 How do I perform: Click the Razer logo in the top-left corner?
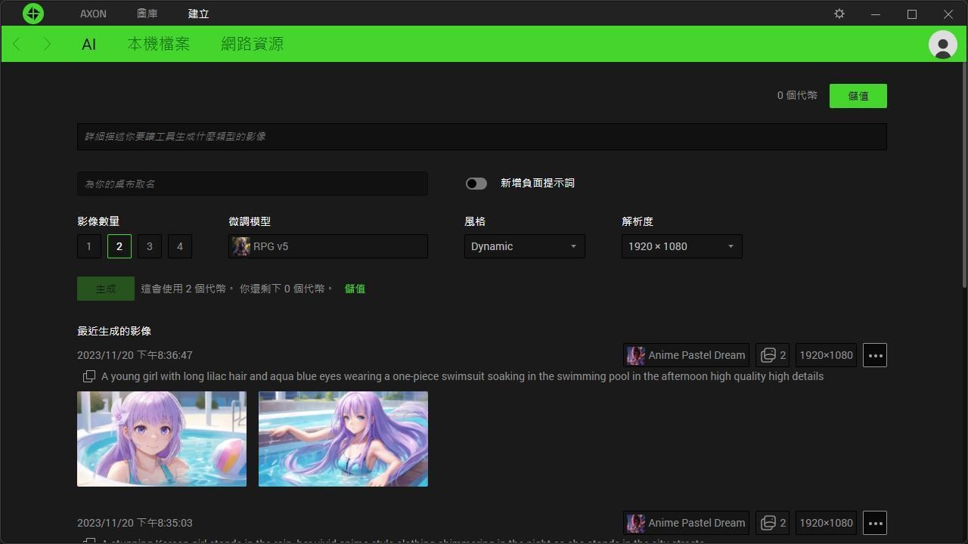coord(33,13)
